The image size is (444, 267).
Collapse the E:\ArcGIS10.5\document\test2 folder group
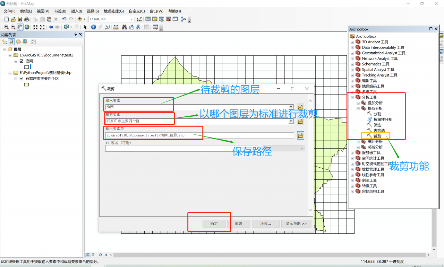tap(10, 55)
